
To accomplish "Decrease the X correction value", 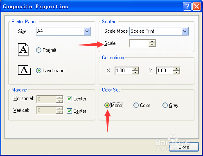I will tap(135, 72).
